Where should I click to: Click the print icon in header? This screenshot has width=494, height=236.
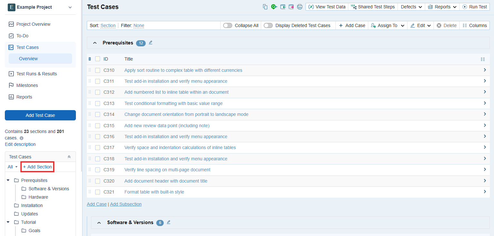click(x=300, y=7)
